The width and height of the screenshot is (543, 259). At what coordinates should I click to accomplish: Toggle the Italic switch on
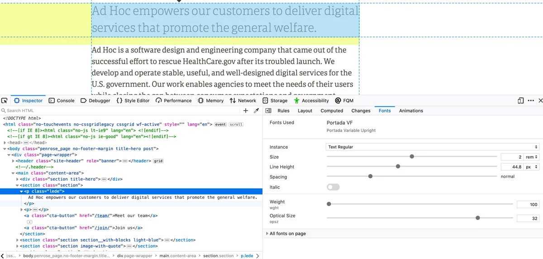(333, 187)
